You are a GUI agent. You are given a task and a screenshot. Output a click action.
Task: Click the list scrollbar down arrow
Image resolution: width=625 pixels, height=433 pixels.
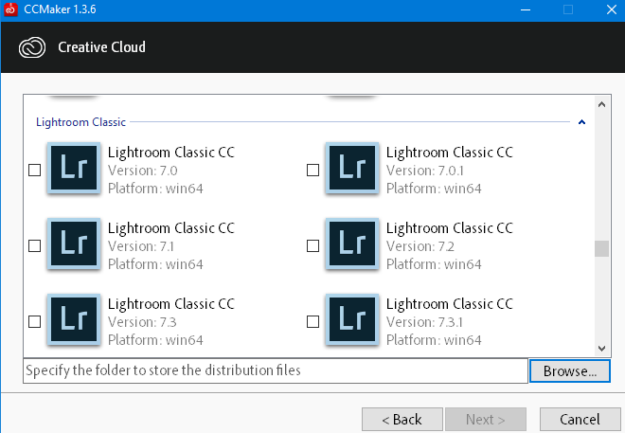point(602,349)
